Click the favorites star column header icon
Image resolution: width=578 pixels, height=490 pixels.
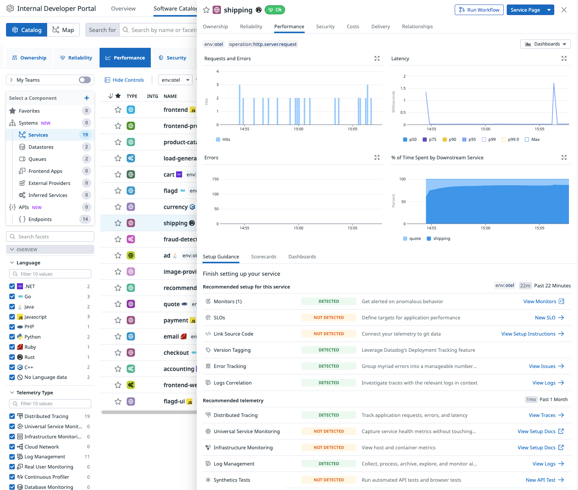118,96
